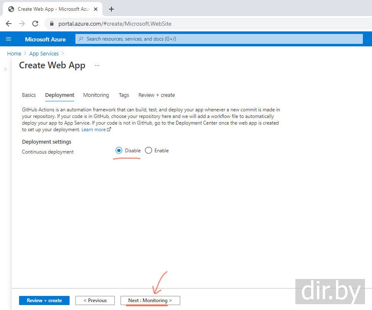The height and width of the screenshot is (310, 372).
Task: Open the Learn more link
Action: click(94, 130)
